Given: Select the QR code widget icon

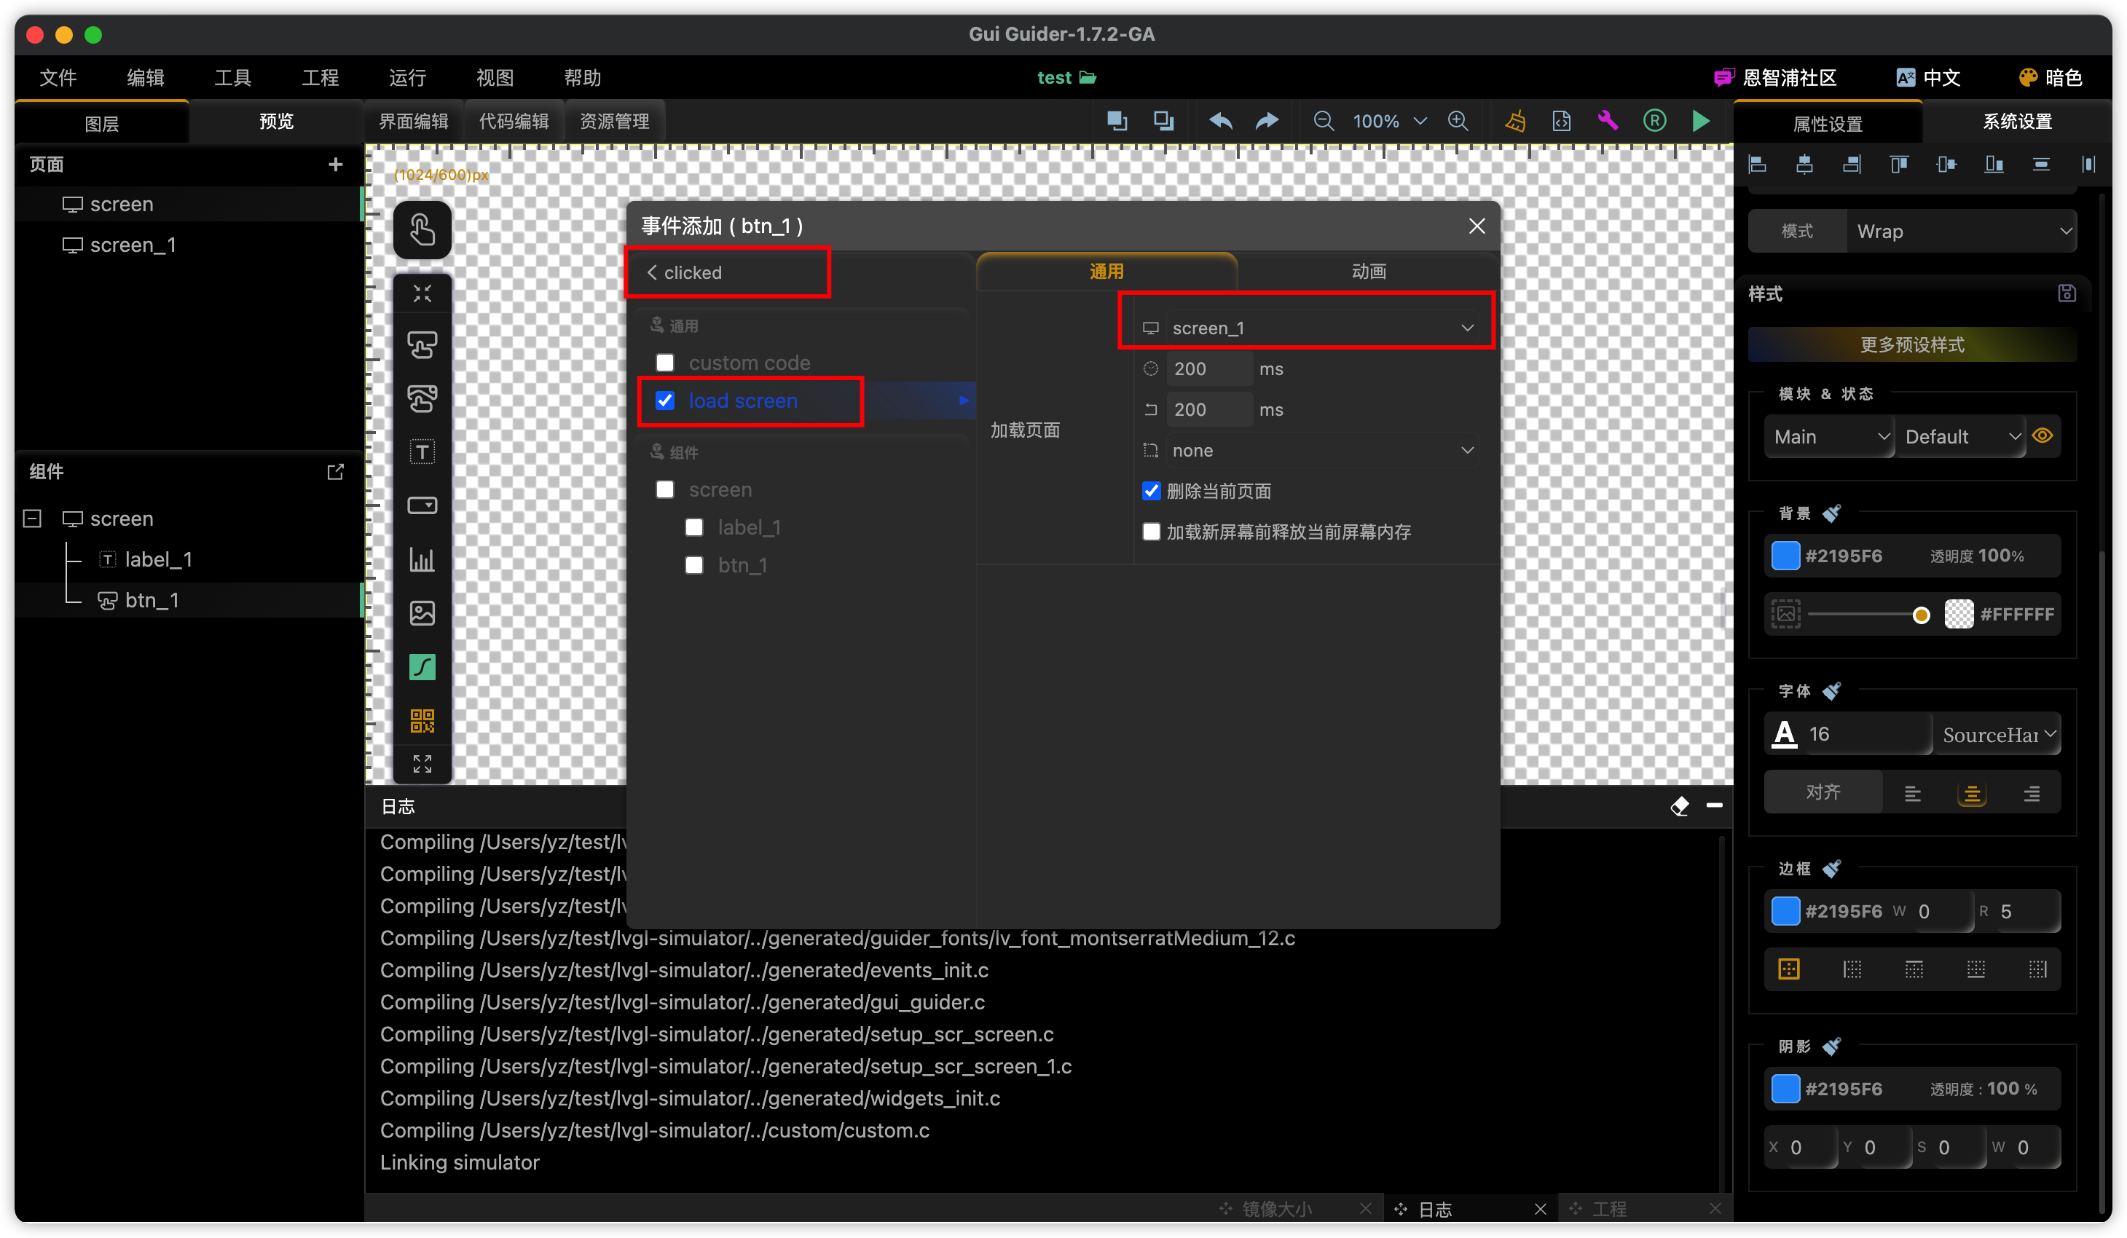Looking at the screenshot, I should click(x=422, y=719).
